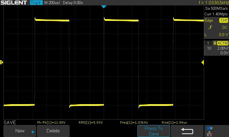Click the Sa 500MSa/s sample rate
The image size is (229, 137).
[x=216, y=9]
